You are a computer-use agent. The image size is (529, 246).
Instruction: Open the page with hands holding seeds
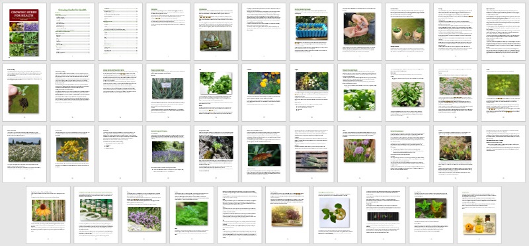(x=360, y=32)
